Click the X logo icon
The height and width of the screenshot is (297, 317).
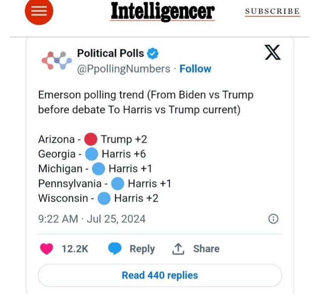pos(273,53)
